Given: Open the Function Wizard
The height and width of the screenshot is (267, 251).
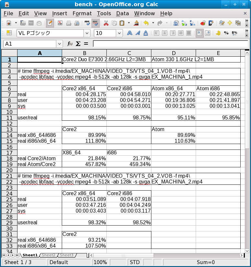Looking at the screenshot, I should [x=70, y=44].
